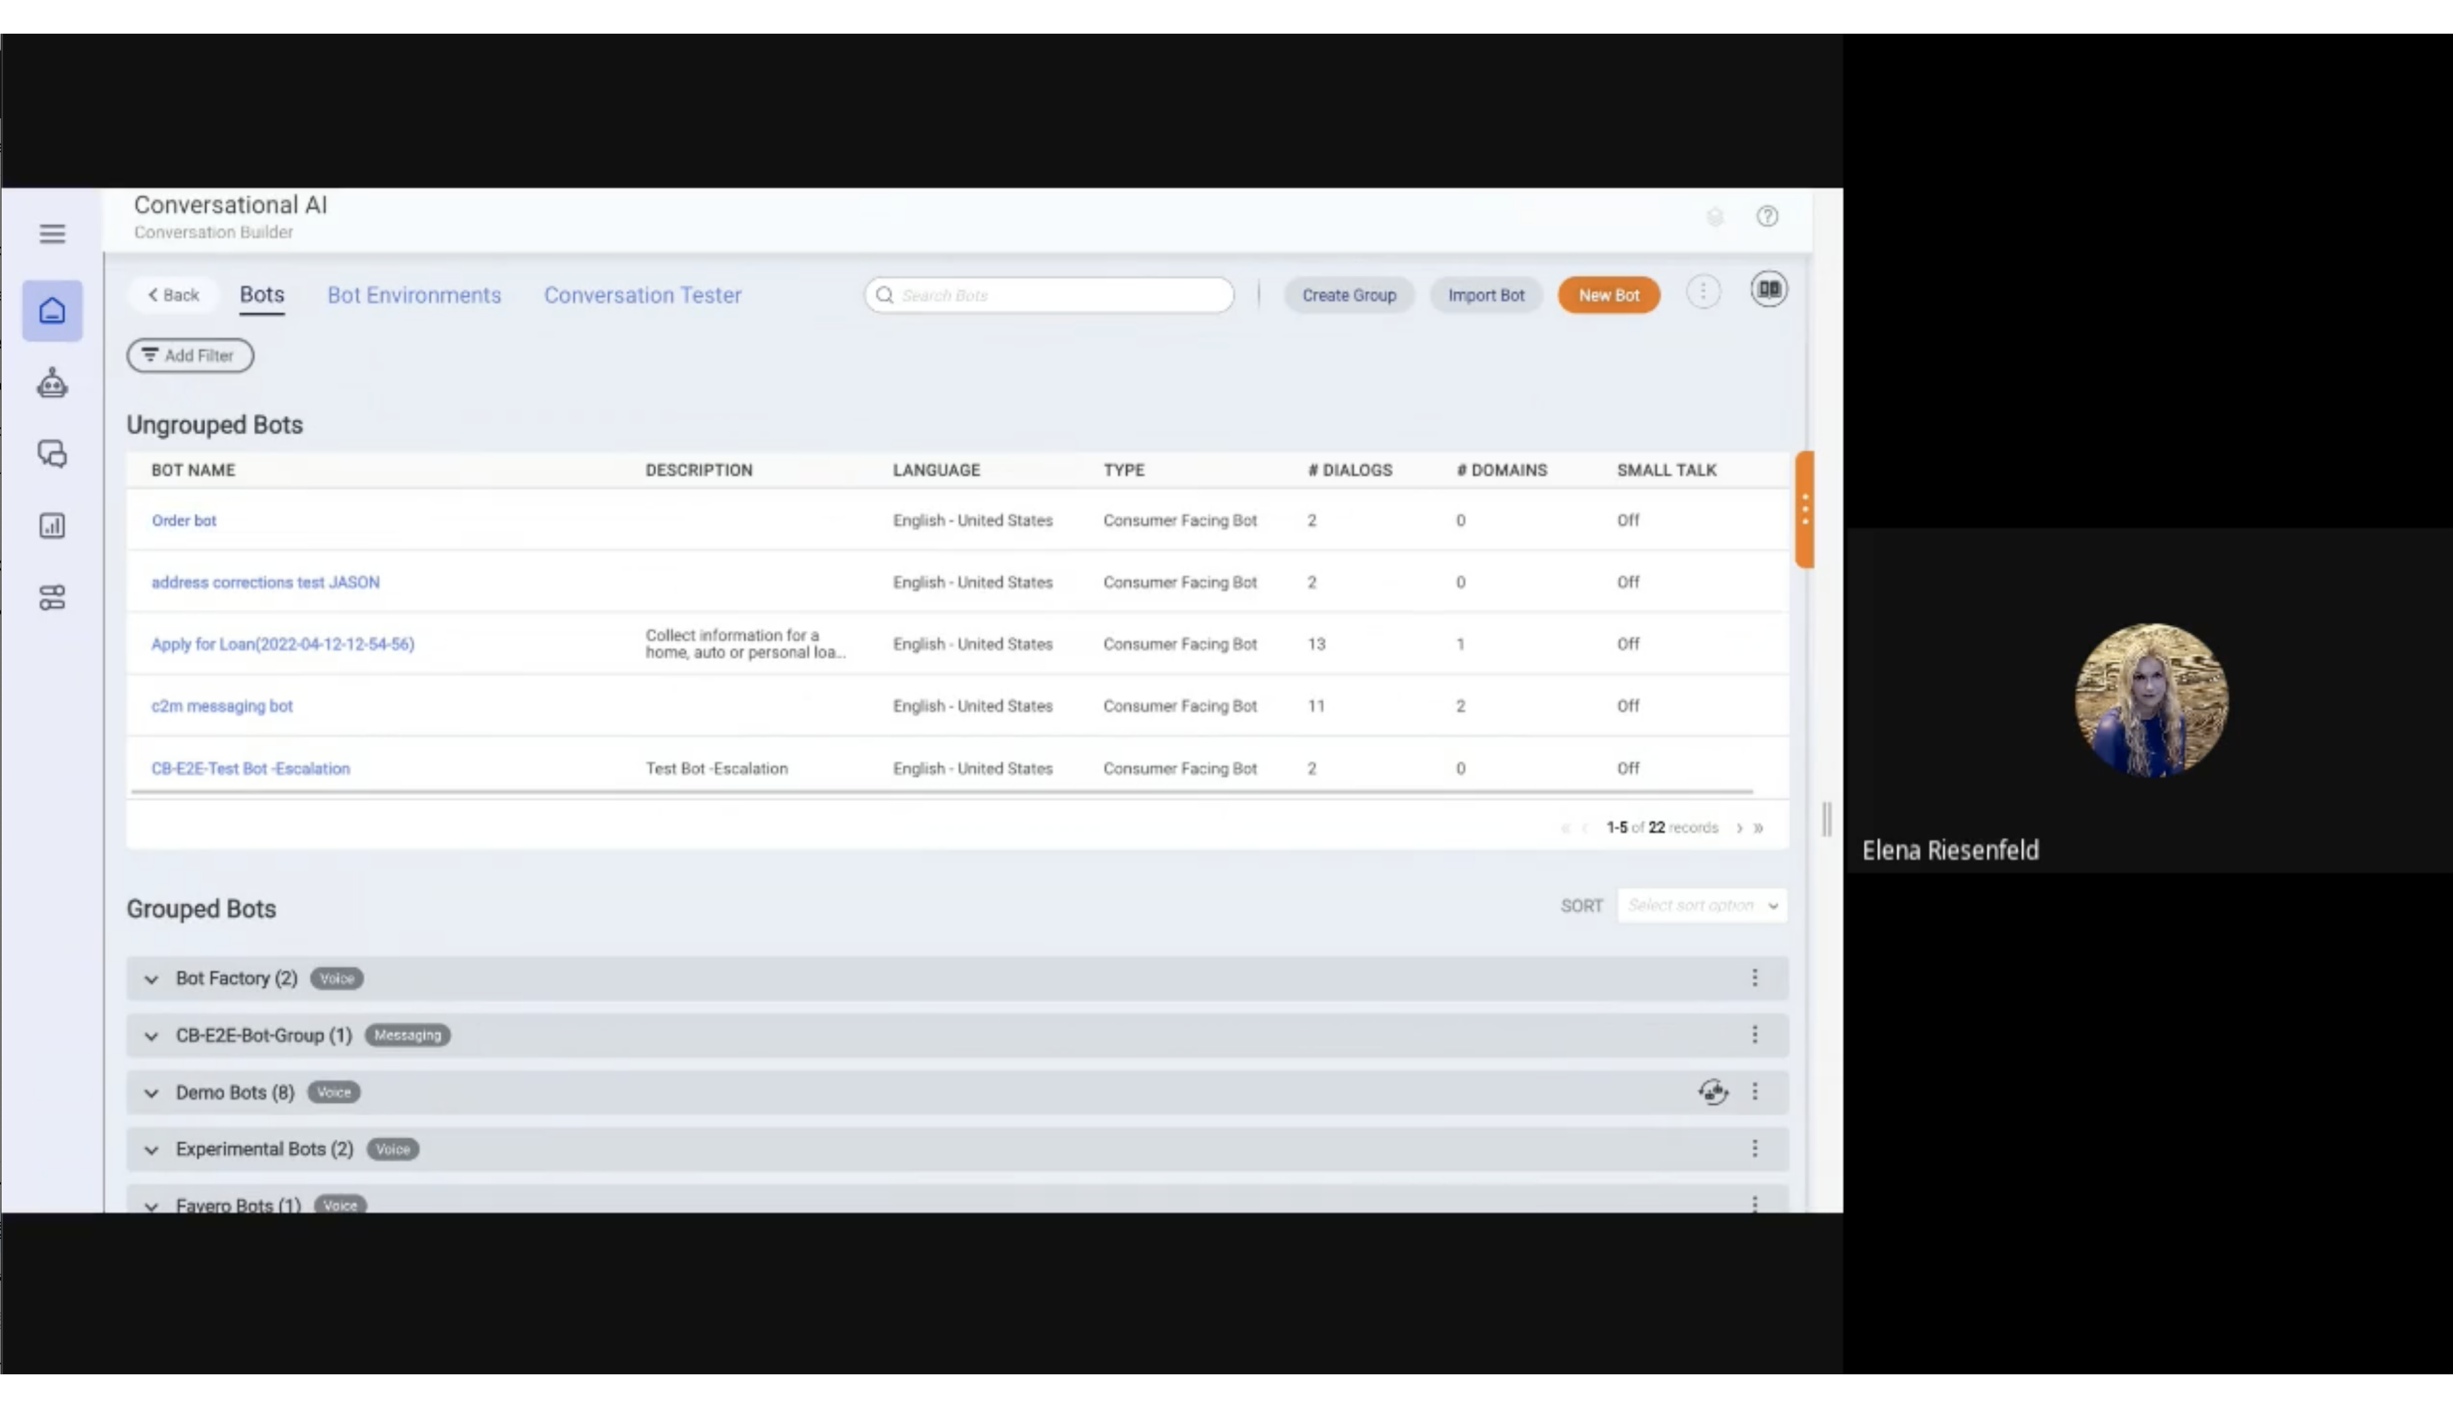Switch to the Bot Environments tab
Screen dimensions: 2453x1408
tap(414, 295)
